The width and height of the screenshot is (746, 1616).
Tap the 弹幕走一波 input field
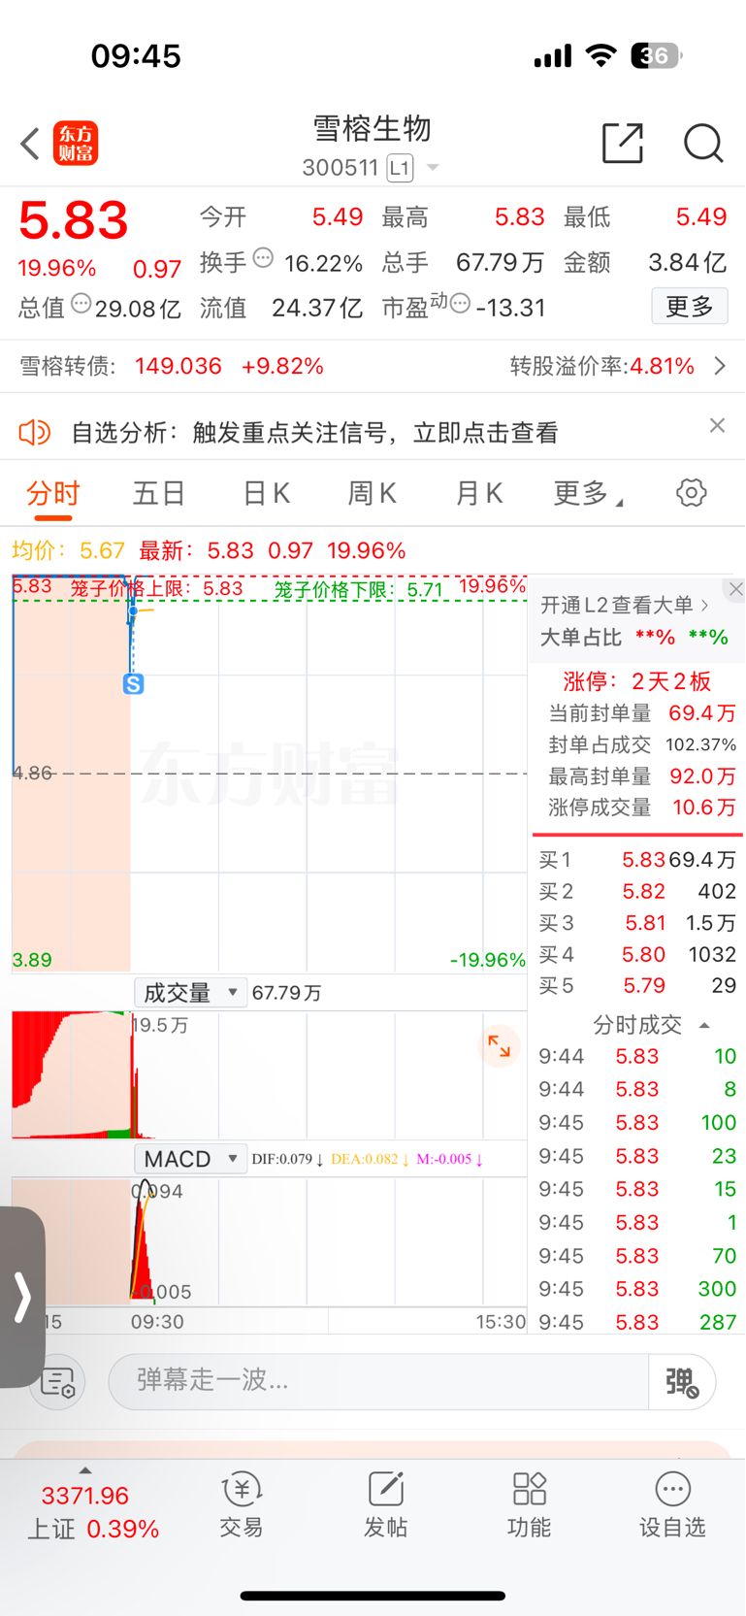pos(378,1381)
